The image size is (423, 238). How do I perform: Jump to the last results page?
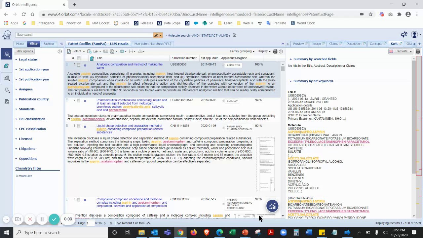pos(111,223)
